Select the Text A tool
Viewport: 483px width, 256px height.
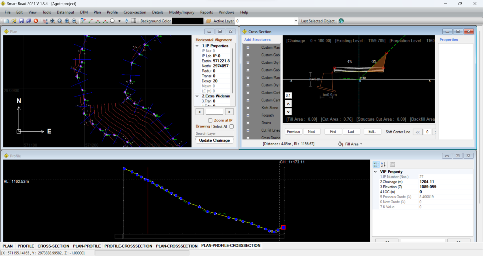127,21
